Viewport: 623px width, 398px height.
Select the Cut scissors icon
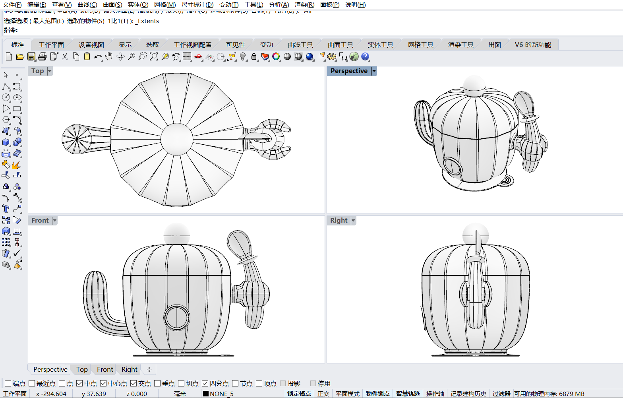pyautogui.click(x=65, y=57)
